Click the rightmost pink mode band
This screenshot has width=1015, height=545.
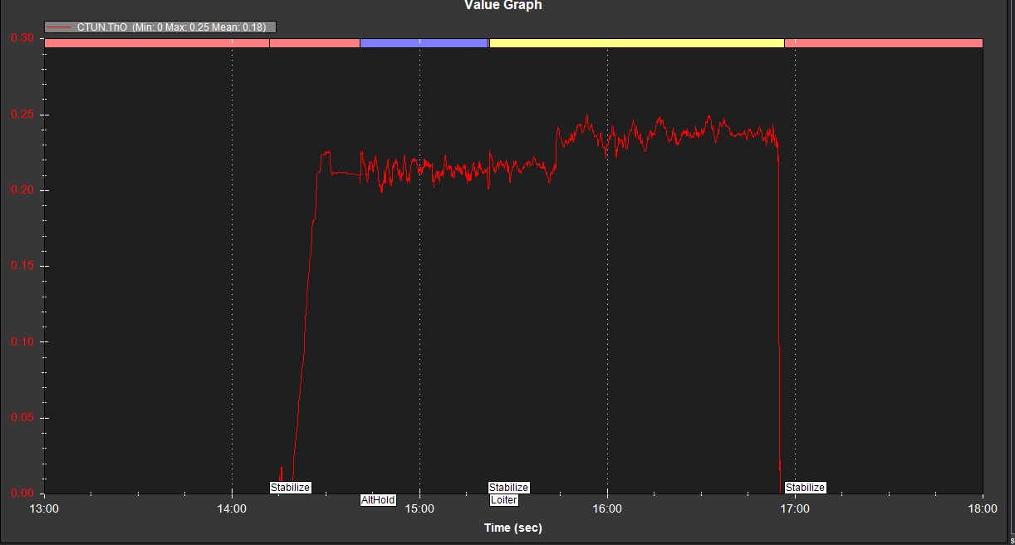point(885,42)
